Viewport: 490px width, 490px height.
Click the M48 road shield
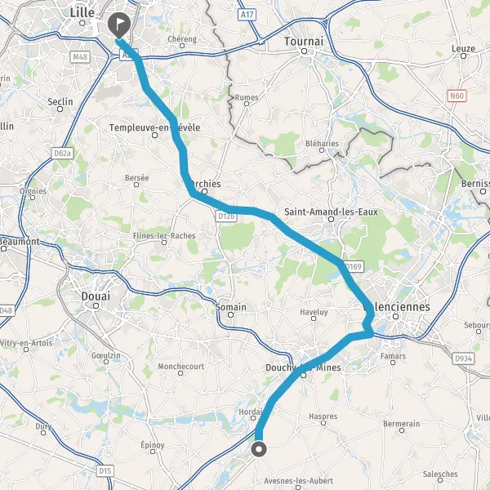coord(80,57)
